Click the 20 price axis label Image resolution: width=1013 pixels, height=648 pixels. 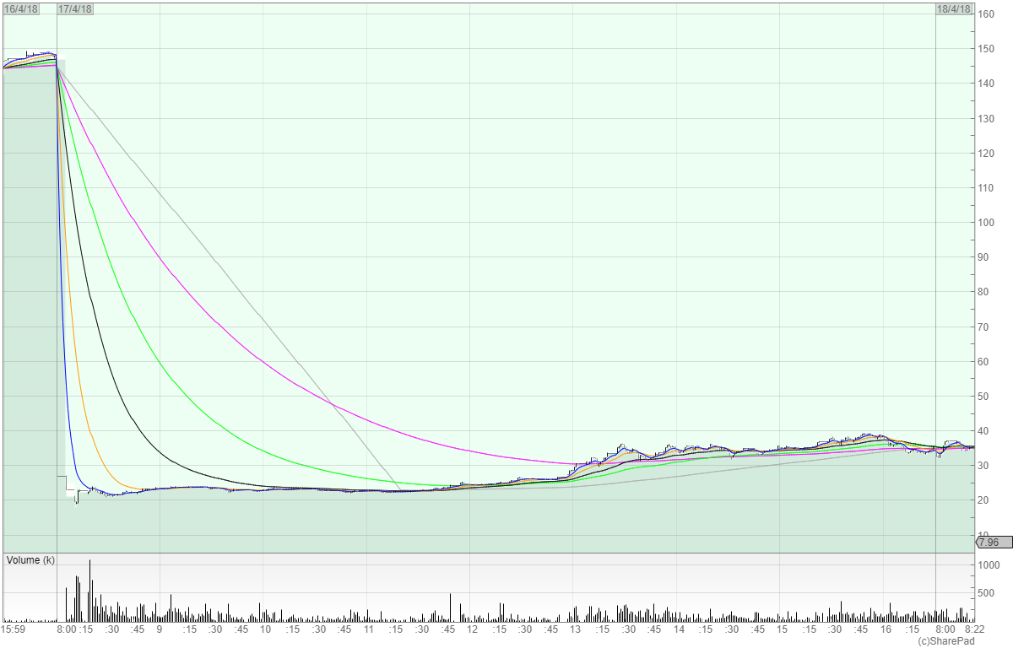pos(983,500)
